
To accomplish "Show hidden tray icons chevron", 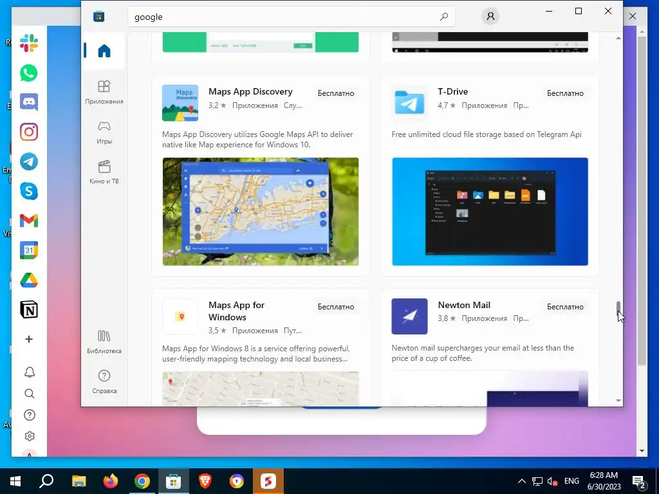I will coord(521,481).
